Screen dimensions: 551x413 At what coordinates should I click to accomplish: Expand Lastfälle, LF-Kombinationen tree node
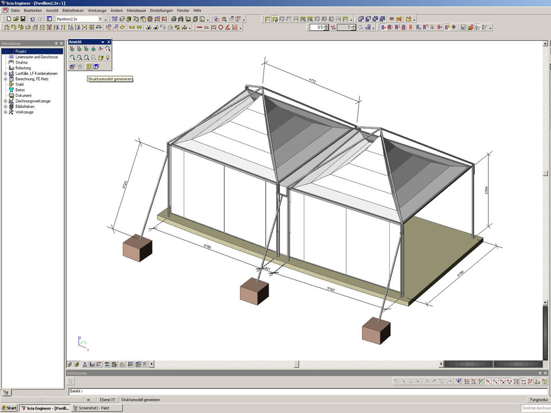pos(5,73)
